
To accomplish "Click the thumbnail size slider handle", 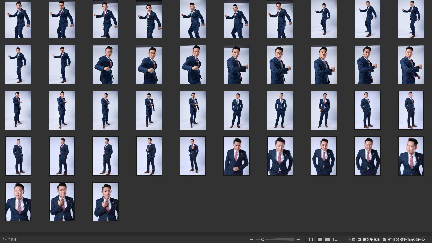I will click(x=263, y=240).
